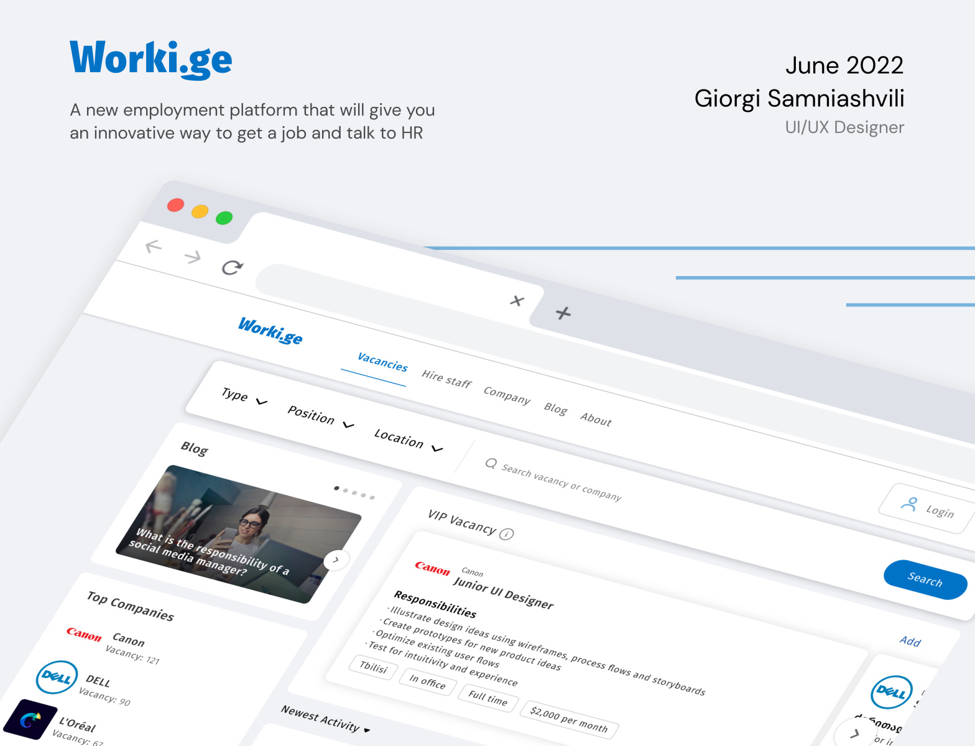The image size is (975, 746).
Task: Click the Full time tag
Action: coord(487,699)
